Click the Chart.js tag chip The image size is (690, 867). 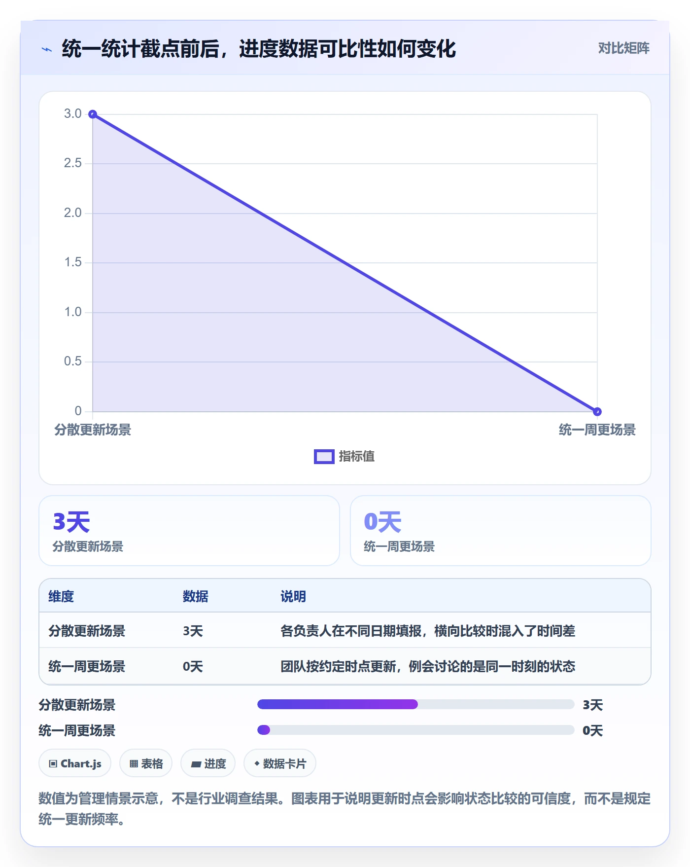click(75, 763)
